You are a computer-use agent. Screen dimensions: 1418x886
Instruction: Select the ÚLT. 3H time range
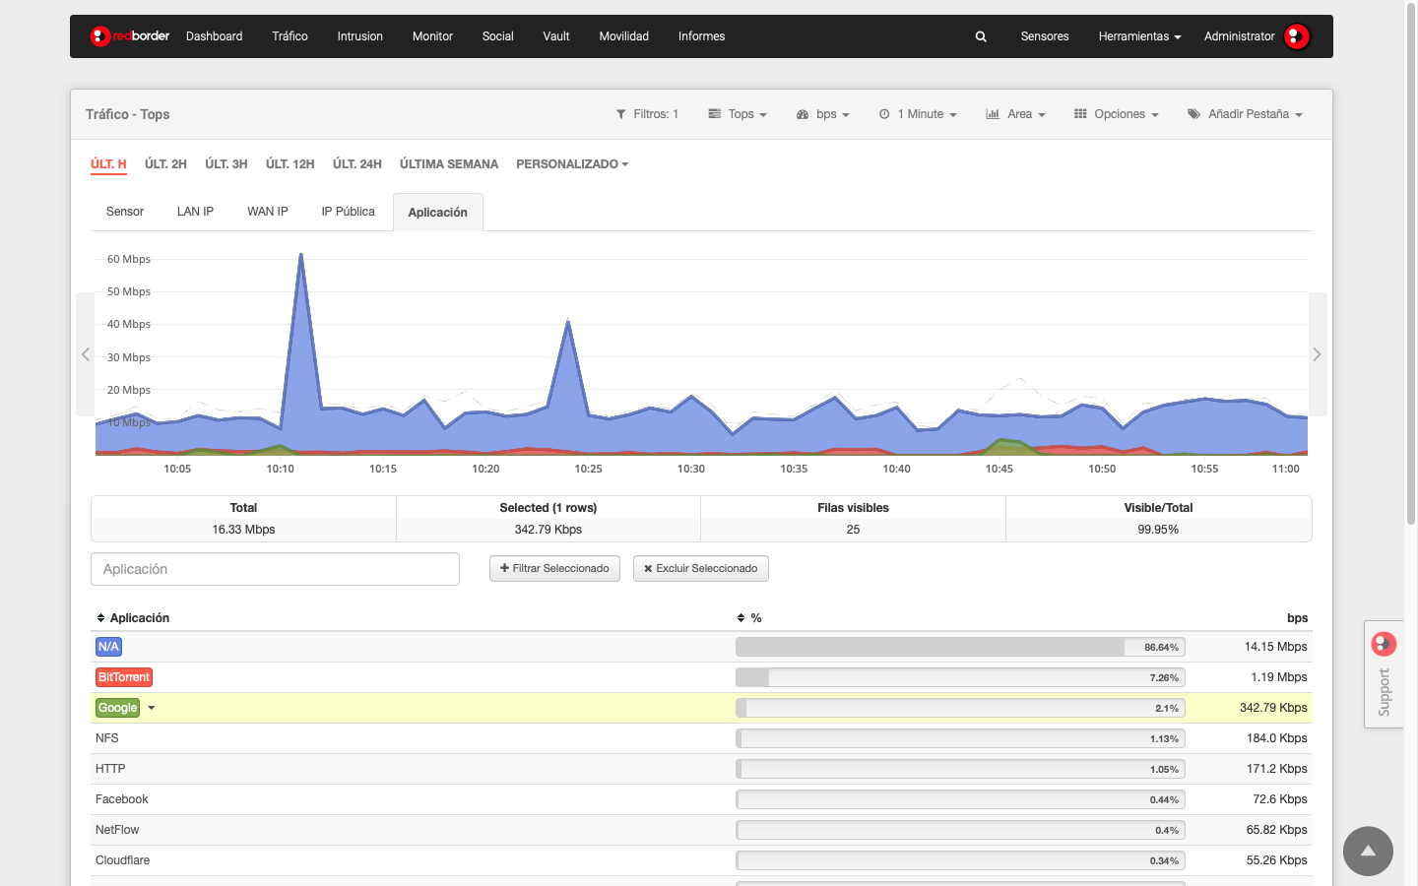[x=226, y=164]
